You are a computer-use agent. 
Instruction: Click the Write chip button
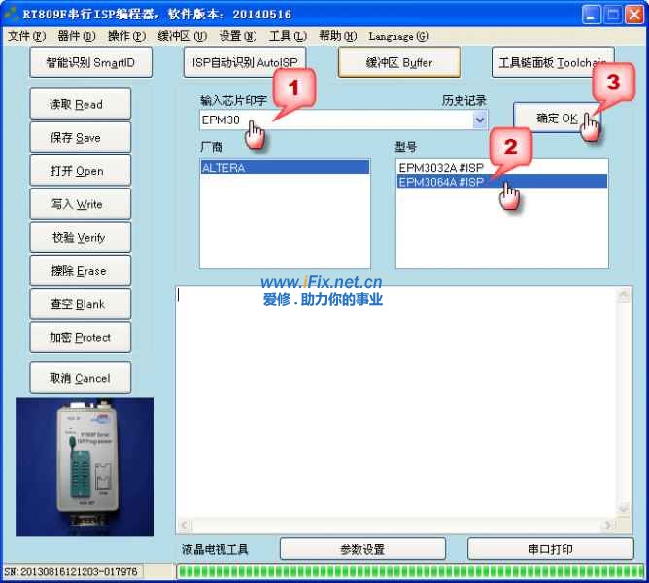(80, 205)
